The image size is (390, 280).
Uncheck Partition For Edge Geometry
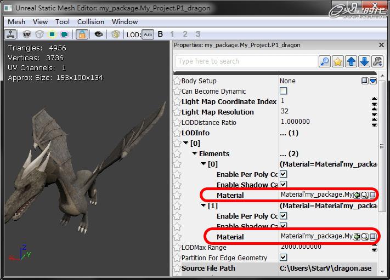tap(284, 258)
